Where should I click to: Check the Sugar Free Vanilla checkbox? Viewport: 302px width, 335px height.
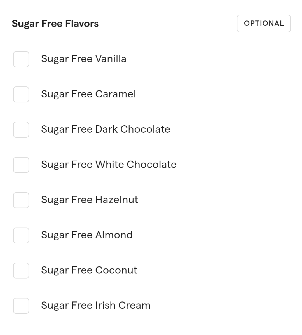pos(21,59)
